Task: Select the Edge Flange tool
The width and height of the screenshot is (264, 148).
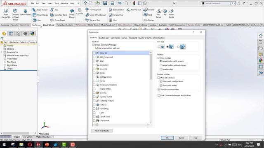Action: pyautogui.click(x=40, y=10)
